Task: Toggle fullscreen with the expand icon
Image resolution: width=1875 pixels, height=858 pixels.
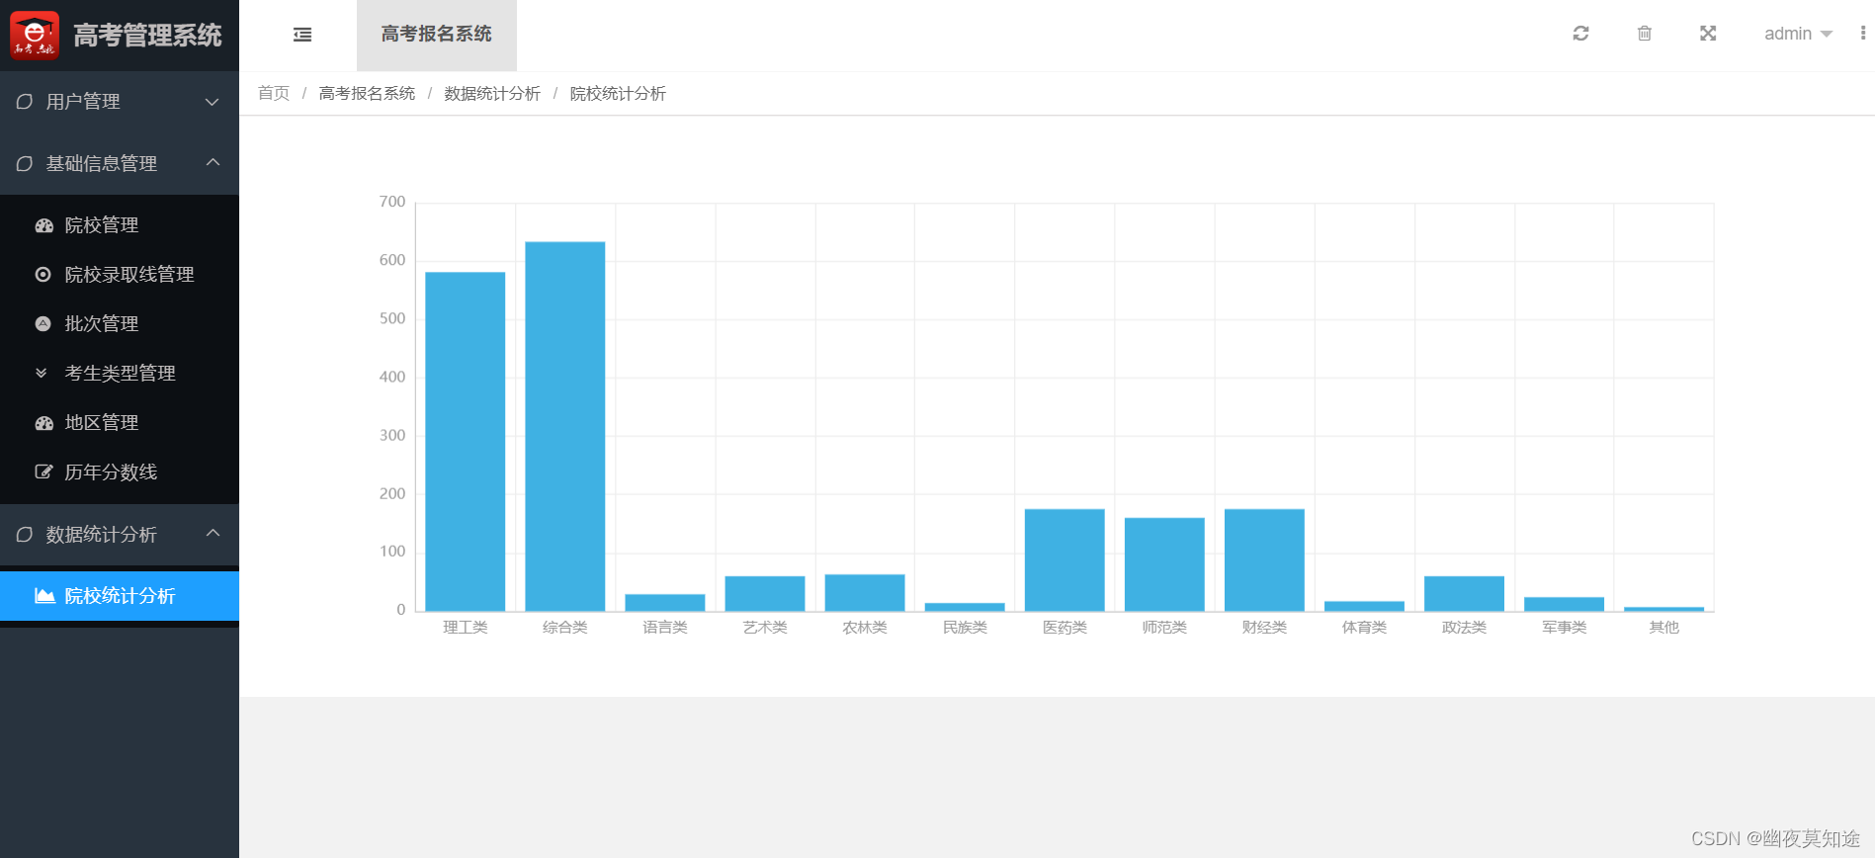Action: 1708,34
